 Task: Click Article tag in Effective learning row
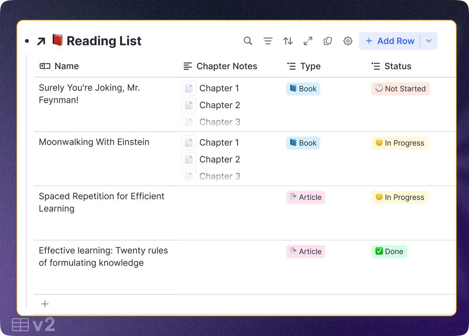click(x=306, y=251)
